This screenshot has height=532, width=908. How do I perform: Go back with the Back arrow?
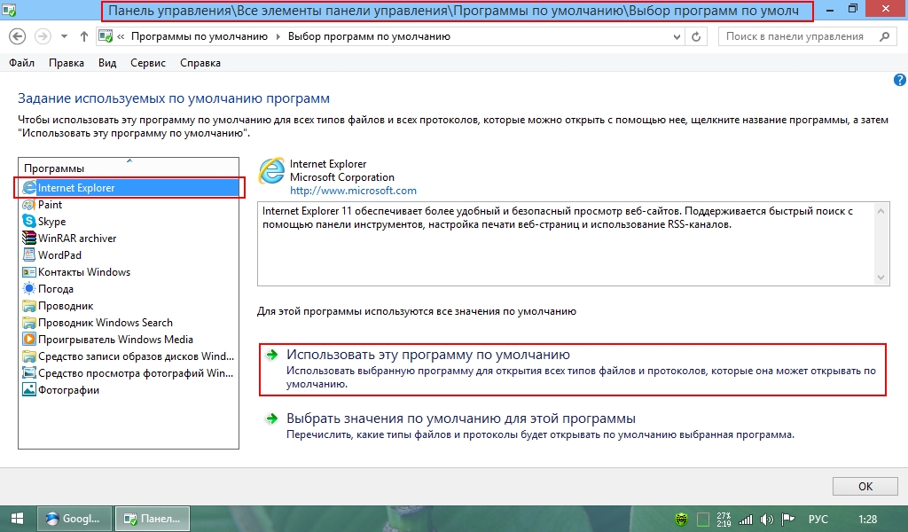18,36
